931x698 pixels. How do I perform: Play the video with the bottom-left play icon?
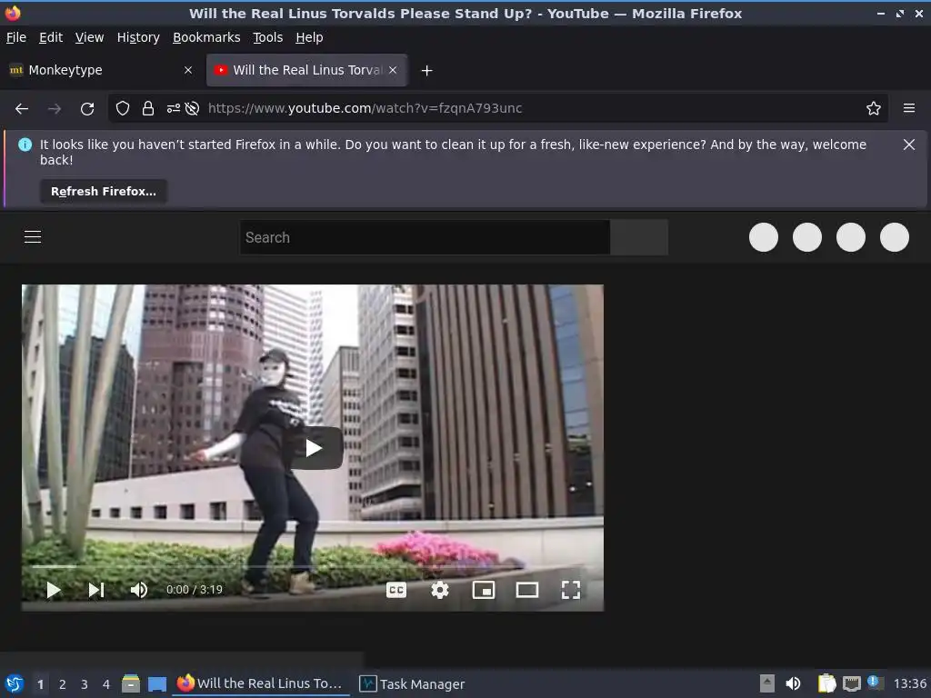point(54,590)
